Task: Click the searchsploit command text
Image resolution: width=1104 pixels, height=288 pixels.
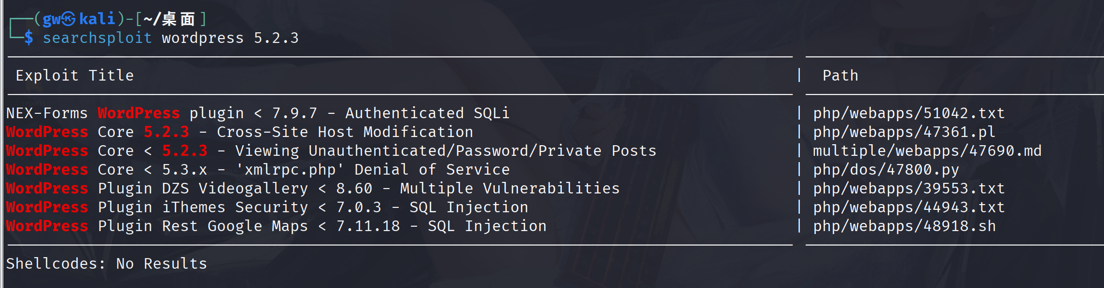Action: pyautogui.click(x=97, y=38)
